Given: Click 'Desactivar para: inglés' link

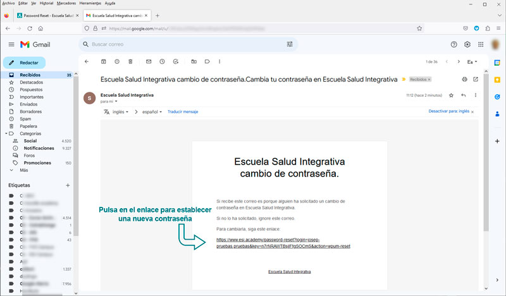Looking at the screenshot, I should pyautogui.click(x=449, y=111).
